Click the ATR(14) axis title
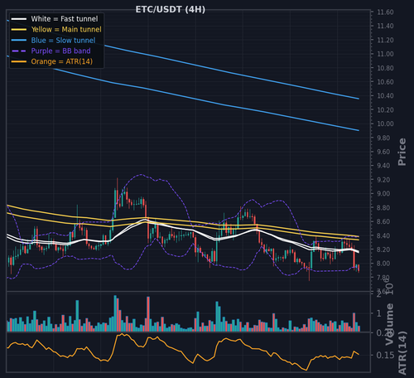Screen dimensions: 414x378 pos(402,352)
